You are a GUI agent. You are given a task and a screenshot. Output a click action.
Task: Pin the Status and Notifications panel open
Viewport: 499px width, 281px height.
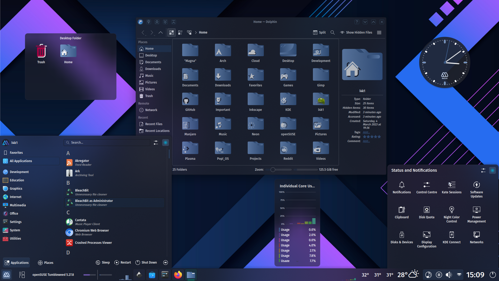coord(493,170)
